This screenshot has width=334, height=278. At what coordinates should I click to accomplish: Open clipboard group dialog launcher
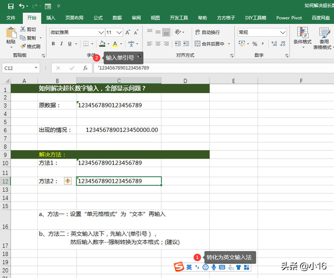pos(43,56)
